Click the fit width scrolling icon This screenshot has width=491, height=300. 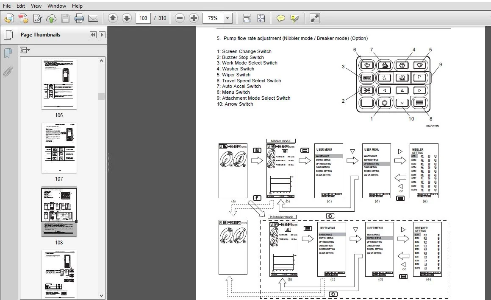[x=247, y=18]
